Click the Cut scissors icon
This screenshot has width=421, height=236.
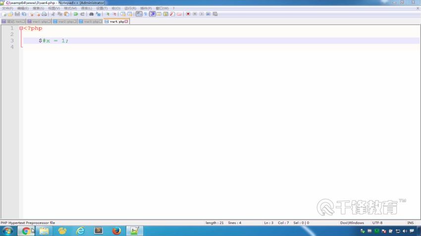pos(53,14)
